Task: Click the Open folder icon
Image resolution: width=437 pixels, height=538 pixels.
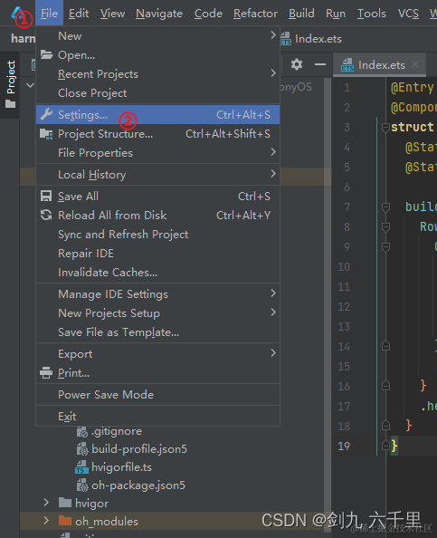Action: [46, 55]
